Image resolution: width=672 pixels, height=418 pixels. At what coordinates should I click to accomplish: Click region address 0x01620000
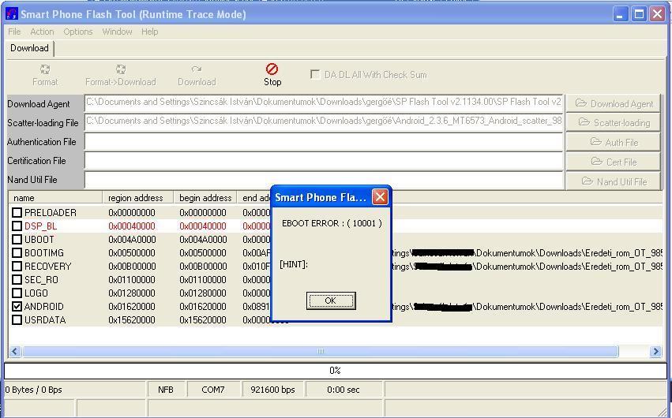pyautogui.click(x=132, y=307)
